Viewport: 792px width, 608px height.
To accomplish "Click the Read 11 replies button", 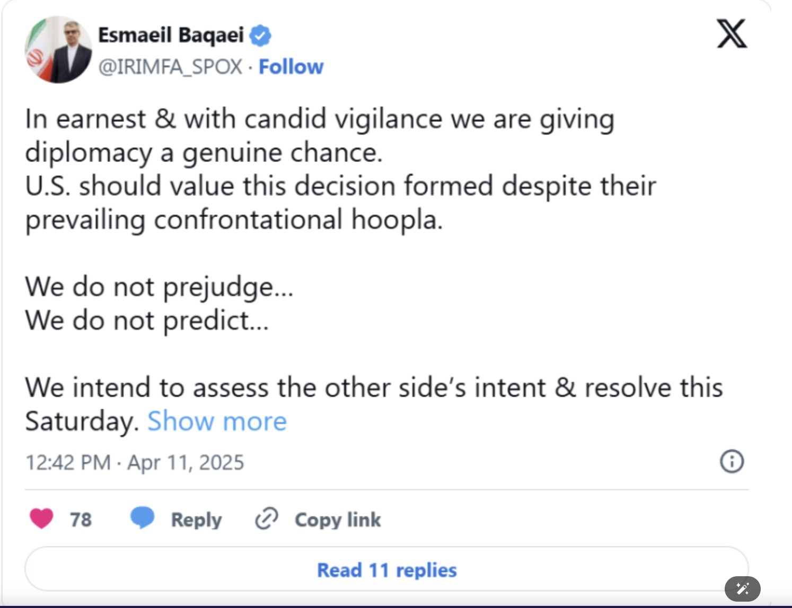I will 386,569.
